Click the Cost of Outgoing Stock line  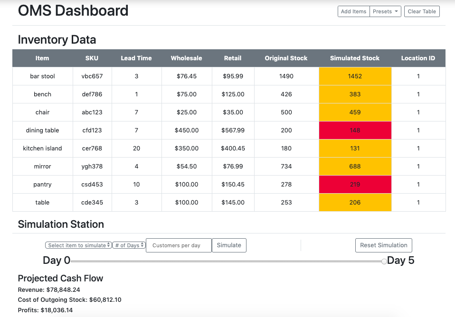70,299
